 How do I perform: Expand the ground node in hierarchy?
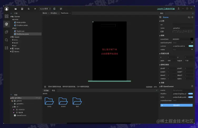13,101
